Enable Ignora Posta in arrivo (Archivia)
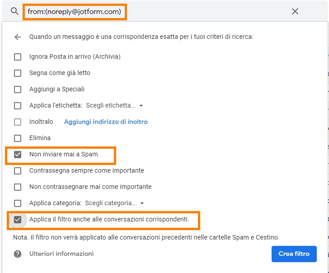 [18, 57]
